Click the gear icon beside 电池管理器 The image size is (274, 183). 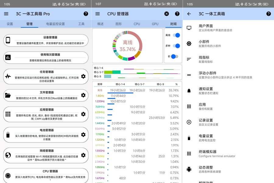point(83,134)
